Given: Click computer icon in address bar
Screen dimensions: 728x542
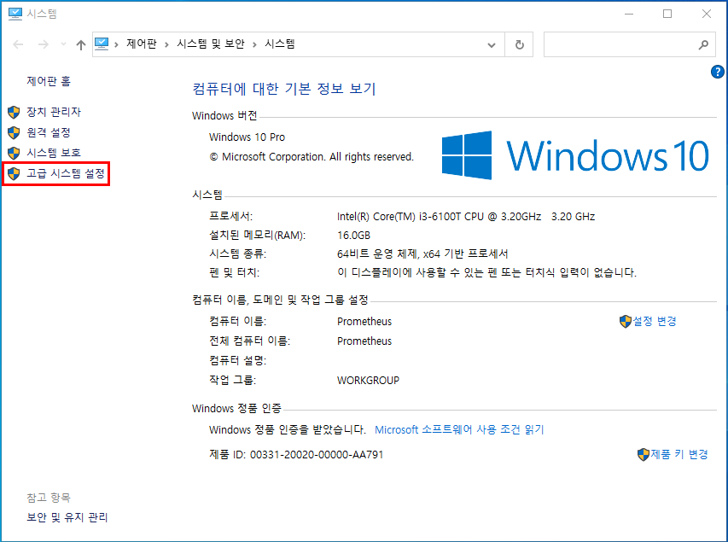Looking at the screenshot, I should (x=102, y=44).
